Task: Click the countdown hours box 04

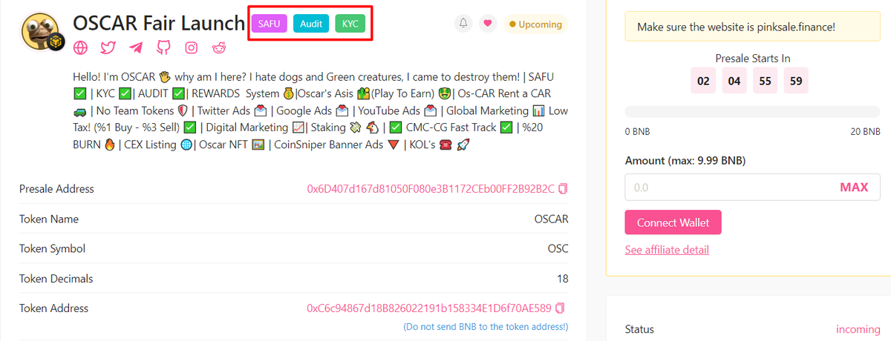Action: point(734,81)
